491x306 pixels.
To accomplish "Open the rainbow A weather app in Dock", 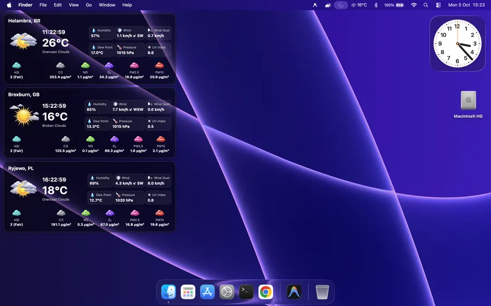I will tap(294, 292).
